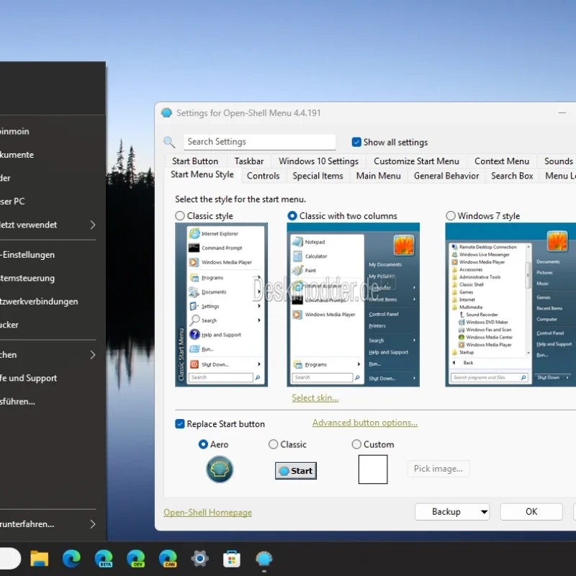Image resolution: width=576 pixels, height=576 pixels.
Task: Click the OK button
Action: (531, 512)
